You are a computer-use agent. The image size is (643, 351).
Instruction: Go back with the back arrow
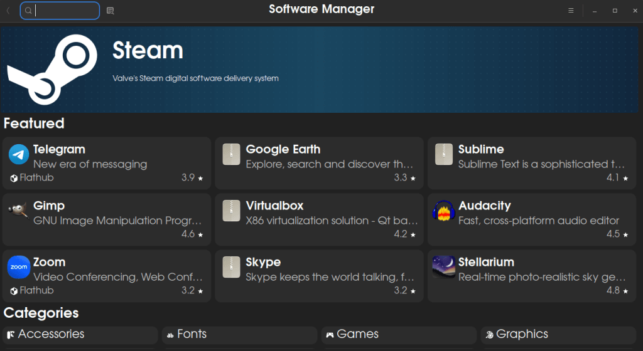point(8,11)
